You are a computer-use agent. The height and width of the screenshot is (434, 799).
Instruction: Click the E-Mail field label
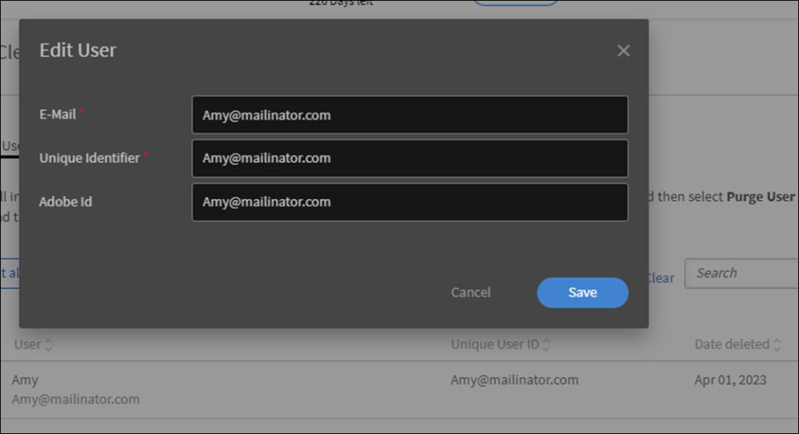pyautogui.click(x=58, y=115)
